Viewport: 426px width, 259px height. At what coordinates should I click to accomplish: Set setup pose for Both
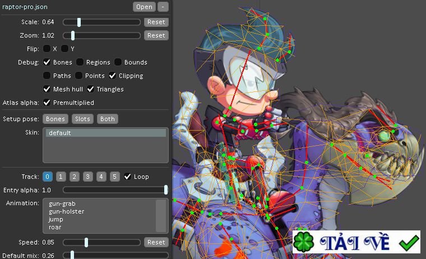coord(107,119)
